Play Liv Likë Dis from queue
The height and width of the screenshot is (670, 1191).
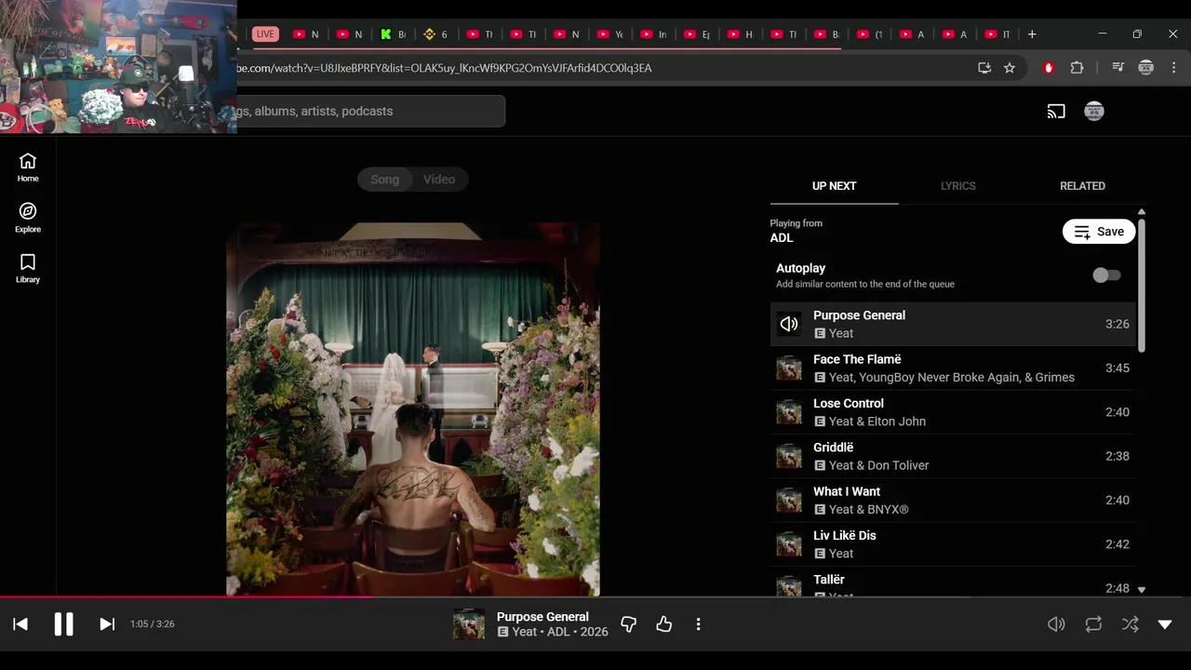pos(953,544)
